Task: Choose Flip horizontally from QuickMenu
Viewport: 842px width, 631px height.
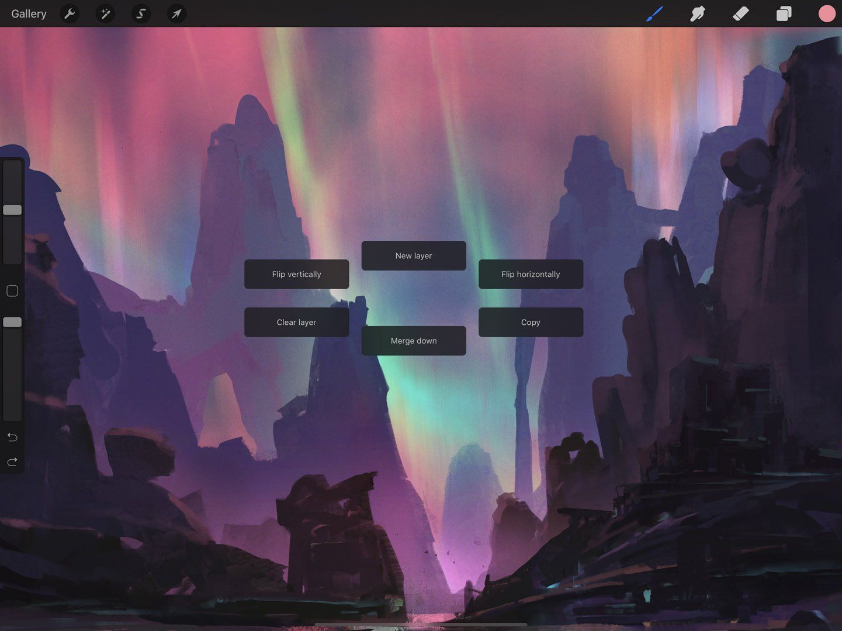Action: [x=531, y=274]
